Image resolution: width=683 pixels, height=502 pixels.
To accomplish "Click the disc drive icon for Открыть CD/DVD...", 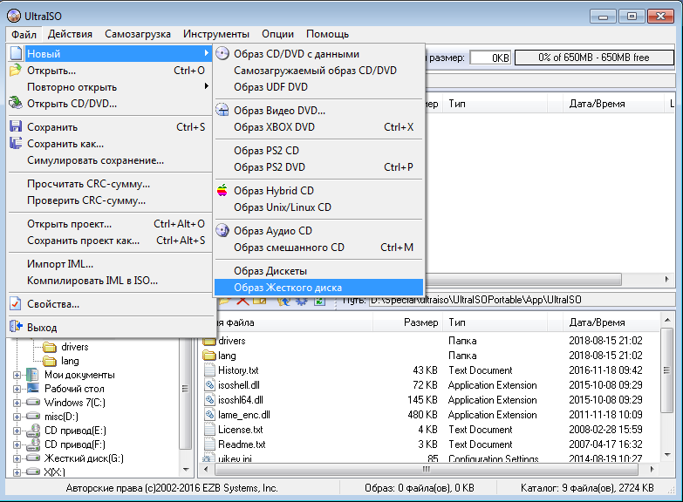I will click(x=16, y=103).
